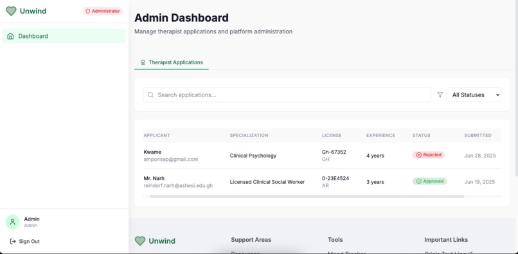Click the Sign Out button
Screen dimensions: 518x254
25,241
